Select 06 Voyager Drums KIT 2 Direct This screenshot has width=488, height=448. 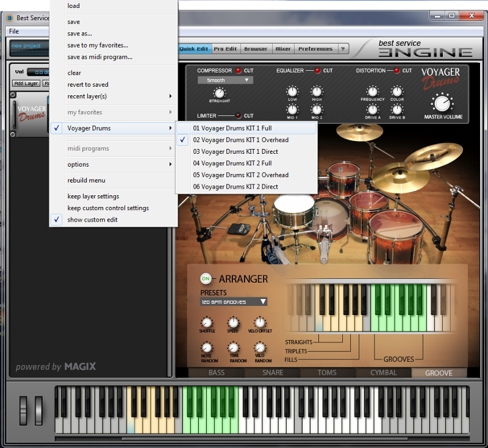[246, 187]
